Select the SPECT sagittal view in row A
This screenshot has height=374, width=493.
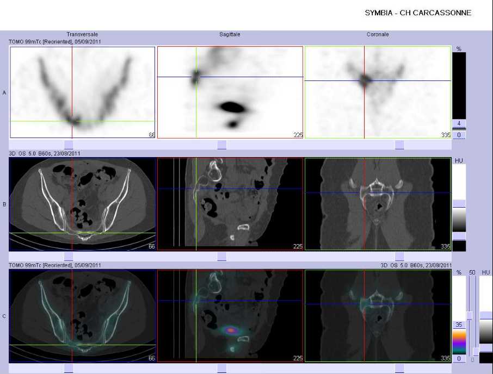[230, 92]
